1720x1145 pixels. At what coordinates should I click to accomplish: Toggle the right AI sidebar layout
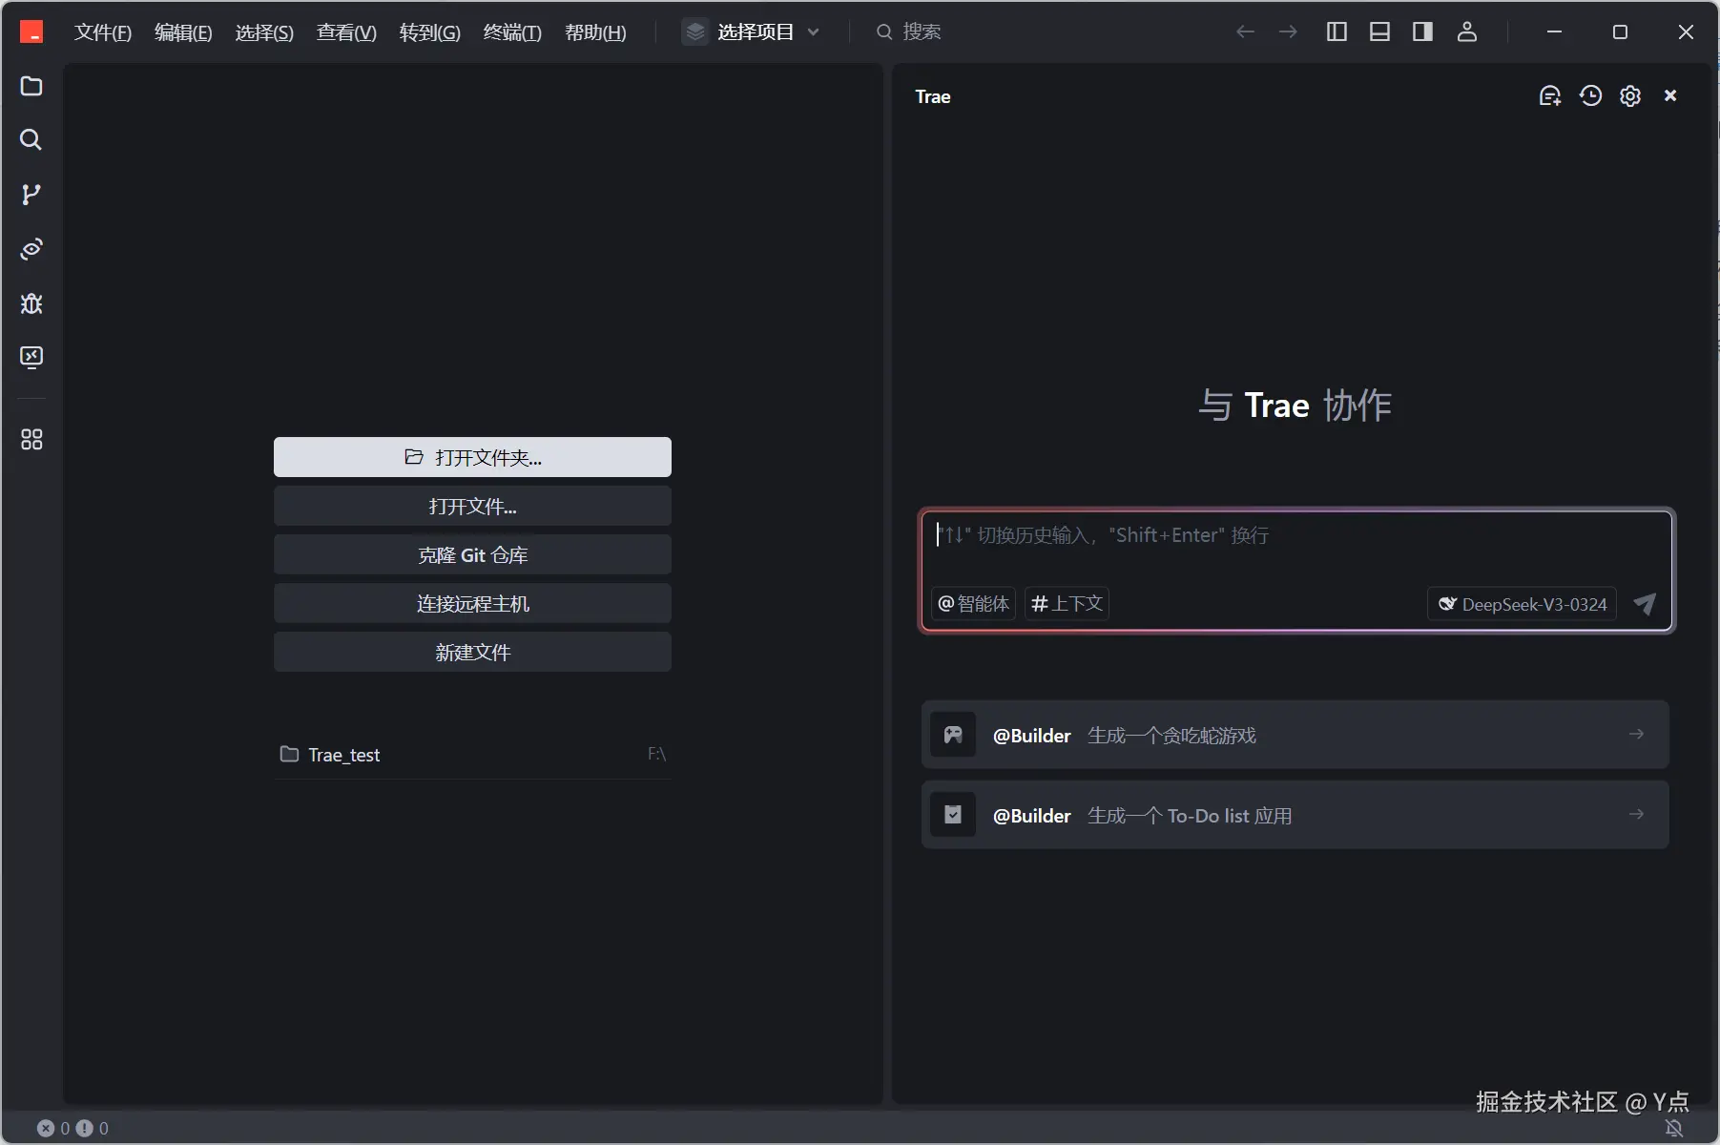coord(1422,32)
